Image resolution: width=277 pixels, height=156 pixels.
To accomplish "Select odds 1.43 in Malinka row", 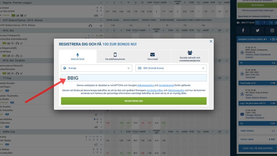I will tap(107, 123).
